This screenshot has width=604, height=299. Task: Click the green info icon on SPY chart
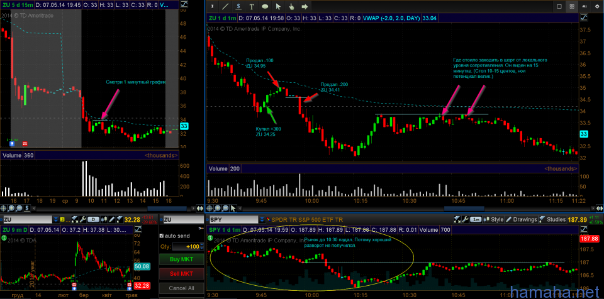tap(210, 238)
